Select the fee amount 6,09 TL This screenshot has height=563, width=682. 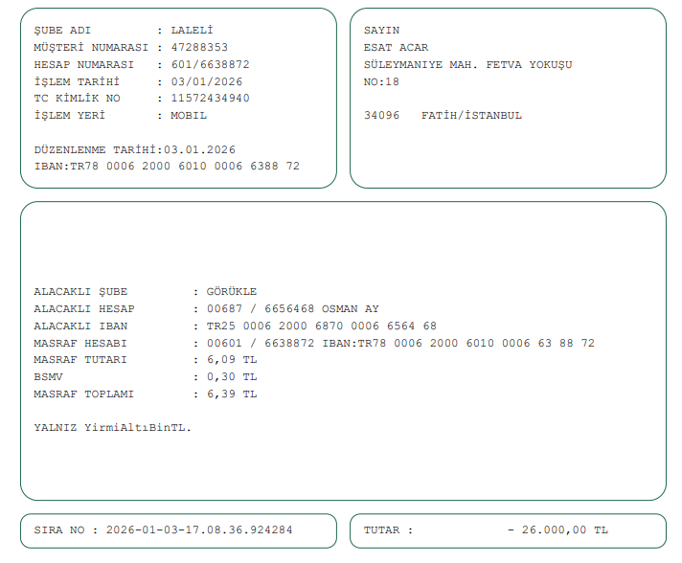coord(232,360)
